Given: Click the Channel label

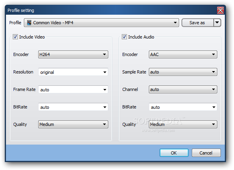Looking at the screenshot, I should 130,89.
